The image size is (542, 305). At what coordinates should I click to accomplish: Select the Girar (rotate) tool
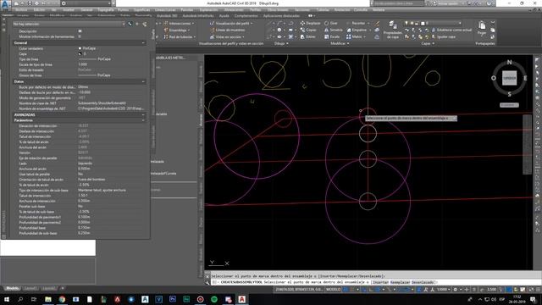point(331,23)
